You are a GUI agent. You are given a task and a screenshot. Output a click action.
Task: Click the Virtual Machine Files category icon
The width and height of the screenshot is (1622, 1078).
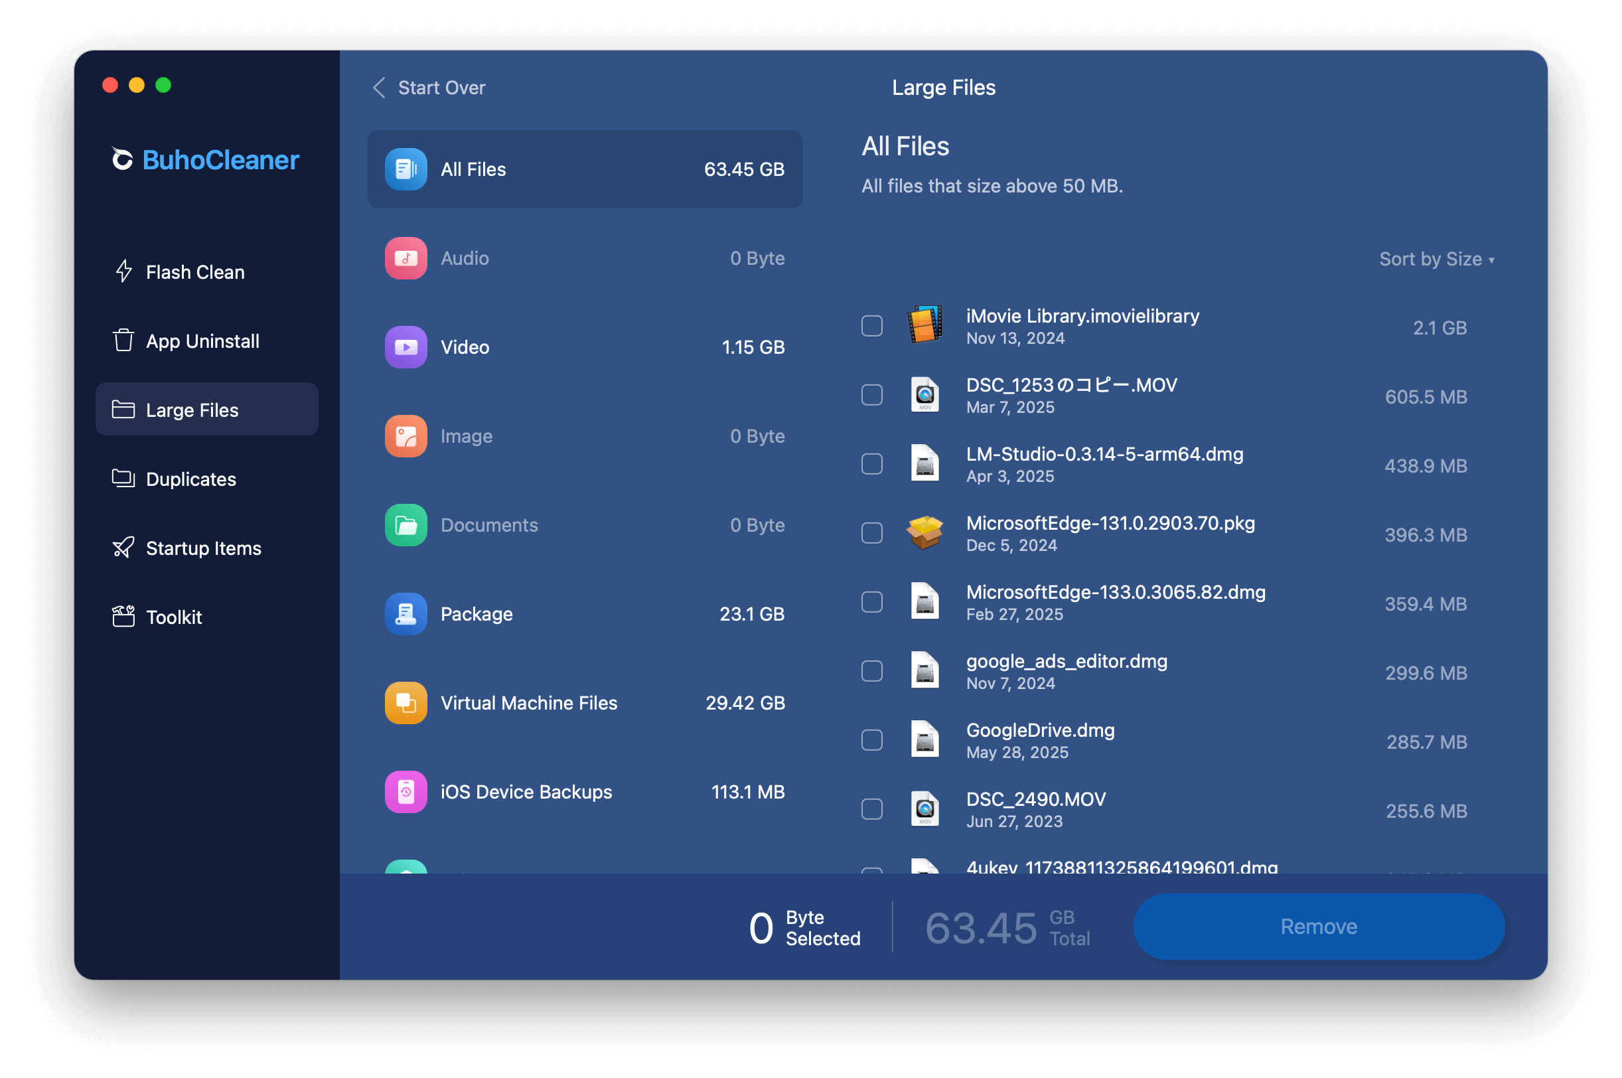[x=405, y=702]
